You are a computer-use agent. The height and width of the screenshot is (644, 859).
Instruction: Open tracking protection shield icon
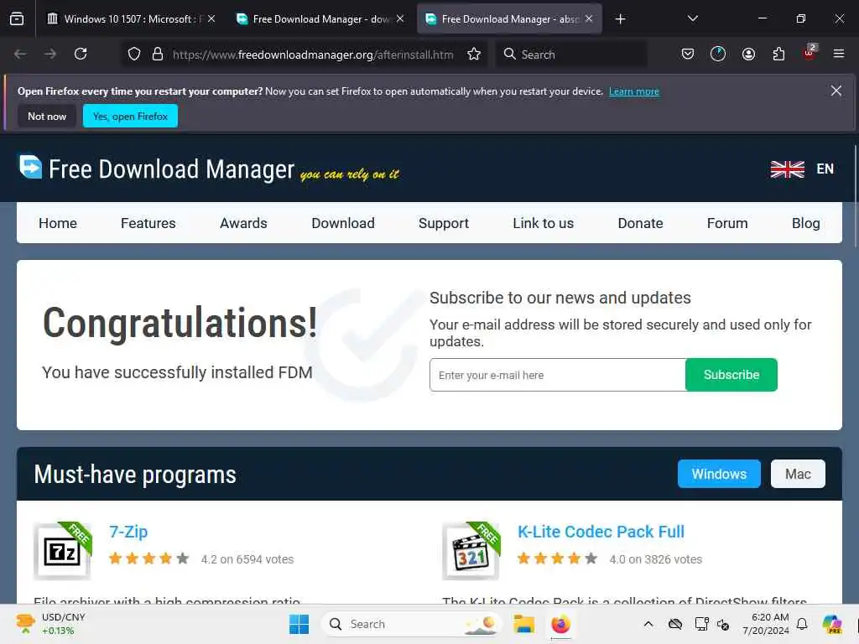coord(134,55)
